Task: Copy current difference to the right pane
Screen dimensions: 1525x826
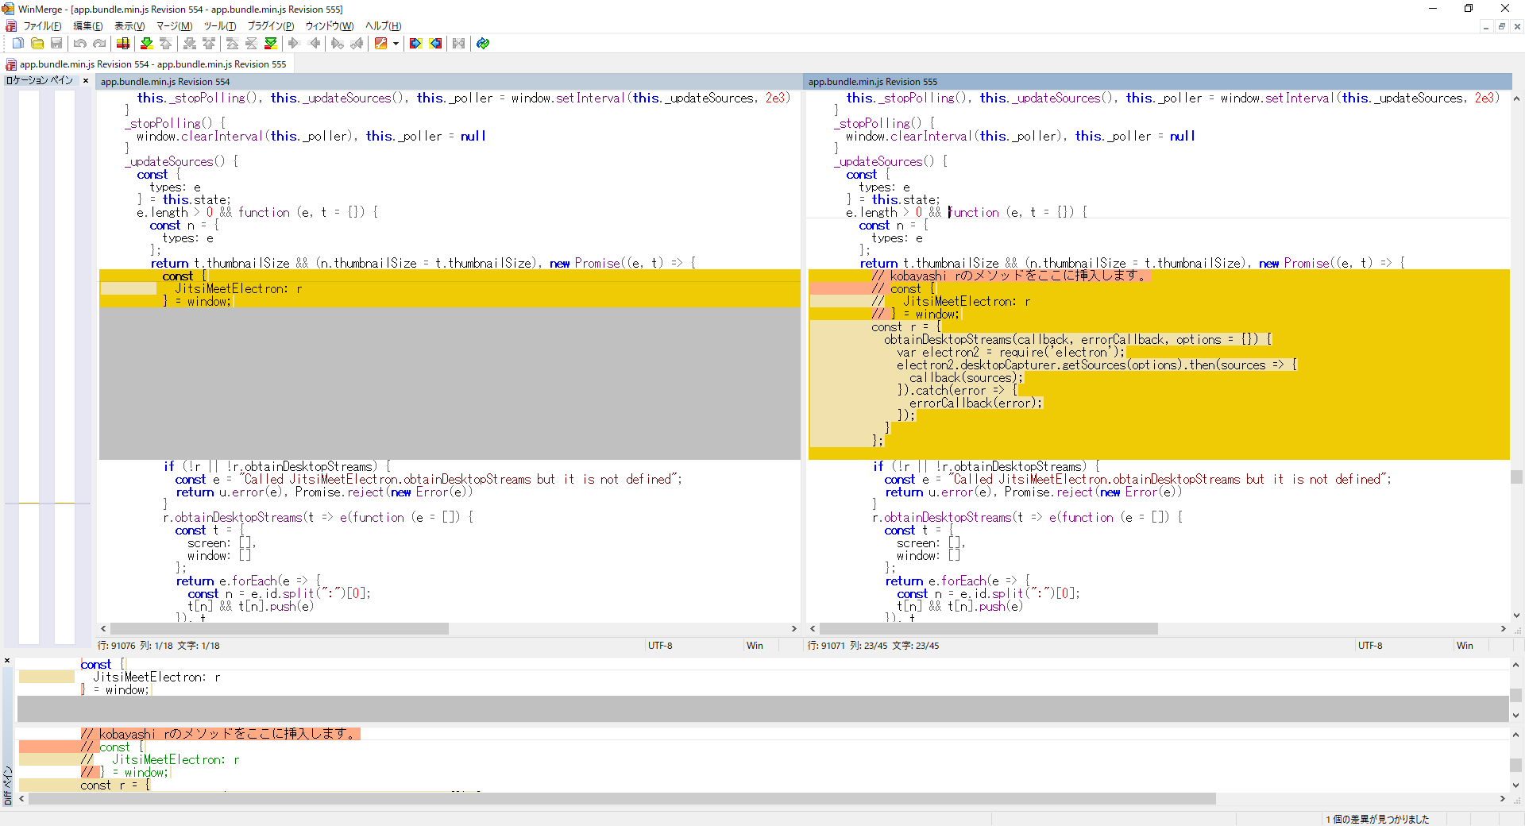Action: tap(294, 44)
